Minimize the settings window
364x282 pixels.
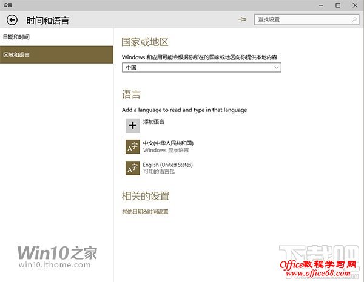click(321, 5)
